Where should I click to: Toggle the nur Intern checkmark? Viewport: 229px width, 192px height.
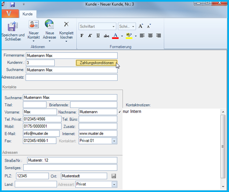click(120, 112)
